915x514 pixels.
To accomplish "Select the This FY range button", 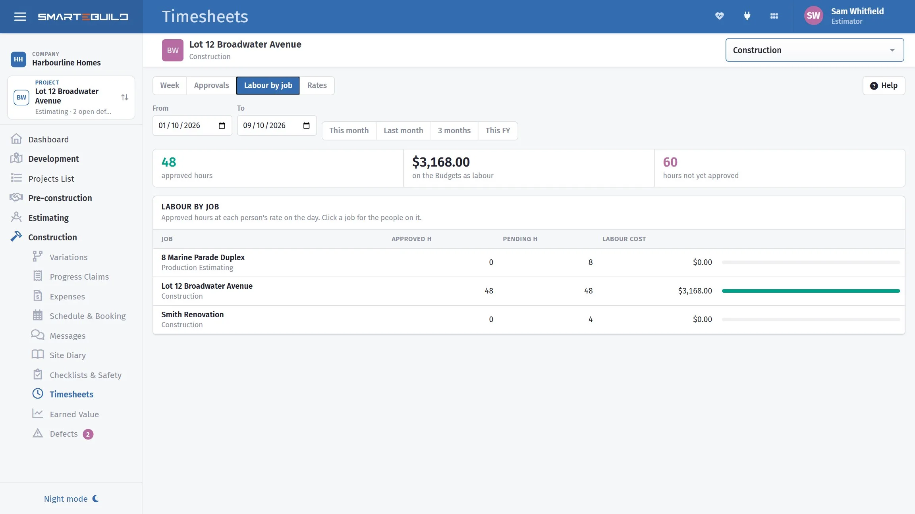I will click(498, 131).
